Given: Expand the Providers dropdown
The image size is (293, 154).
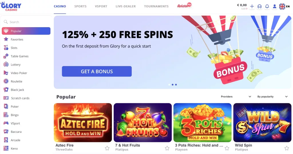Looking at the screenshot, I should 236,97.
